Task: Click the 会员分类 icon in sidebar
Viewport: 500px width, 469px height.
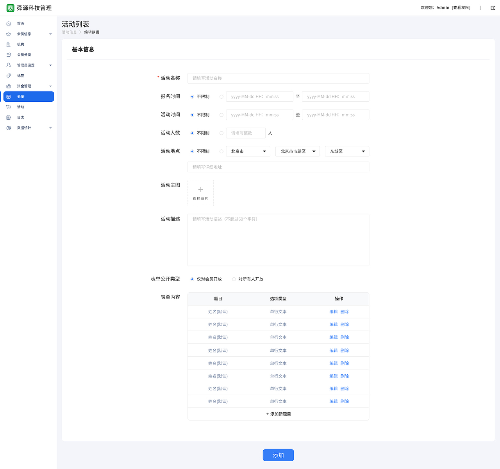Action: (x=9, y=55)
